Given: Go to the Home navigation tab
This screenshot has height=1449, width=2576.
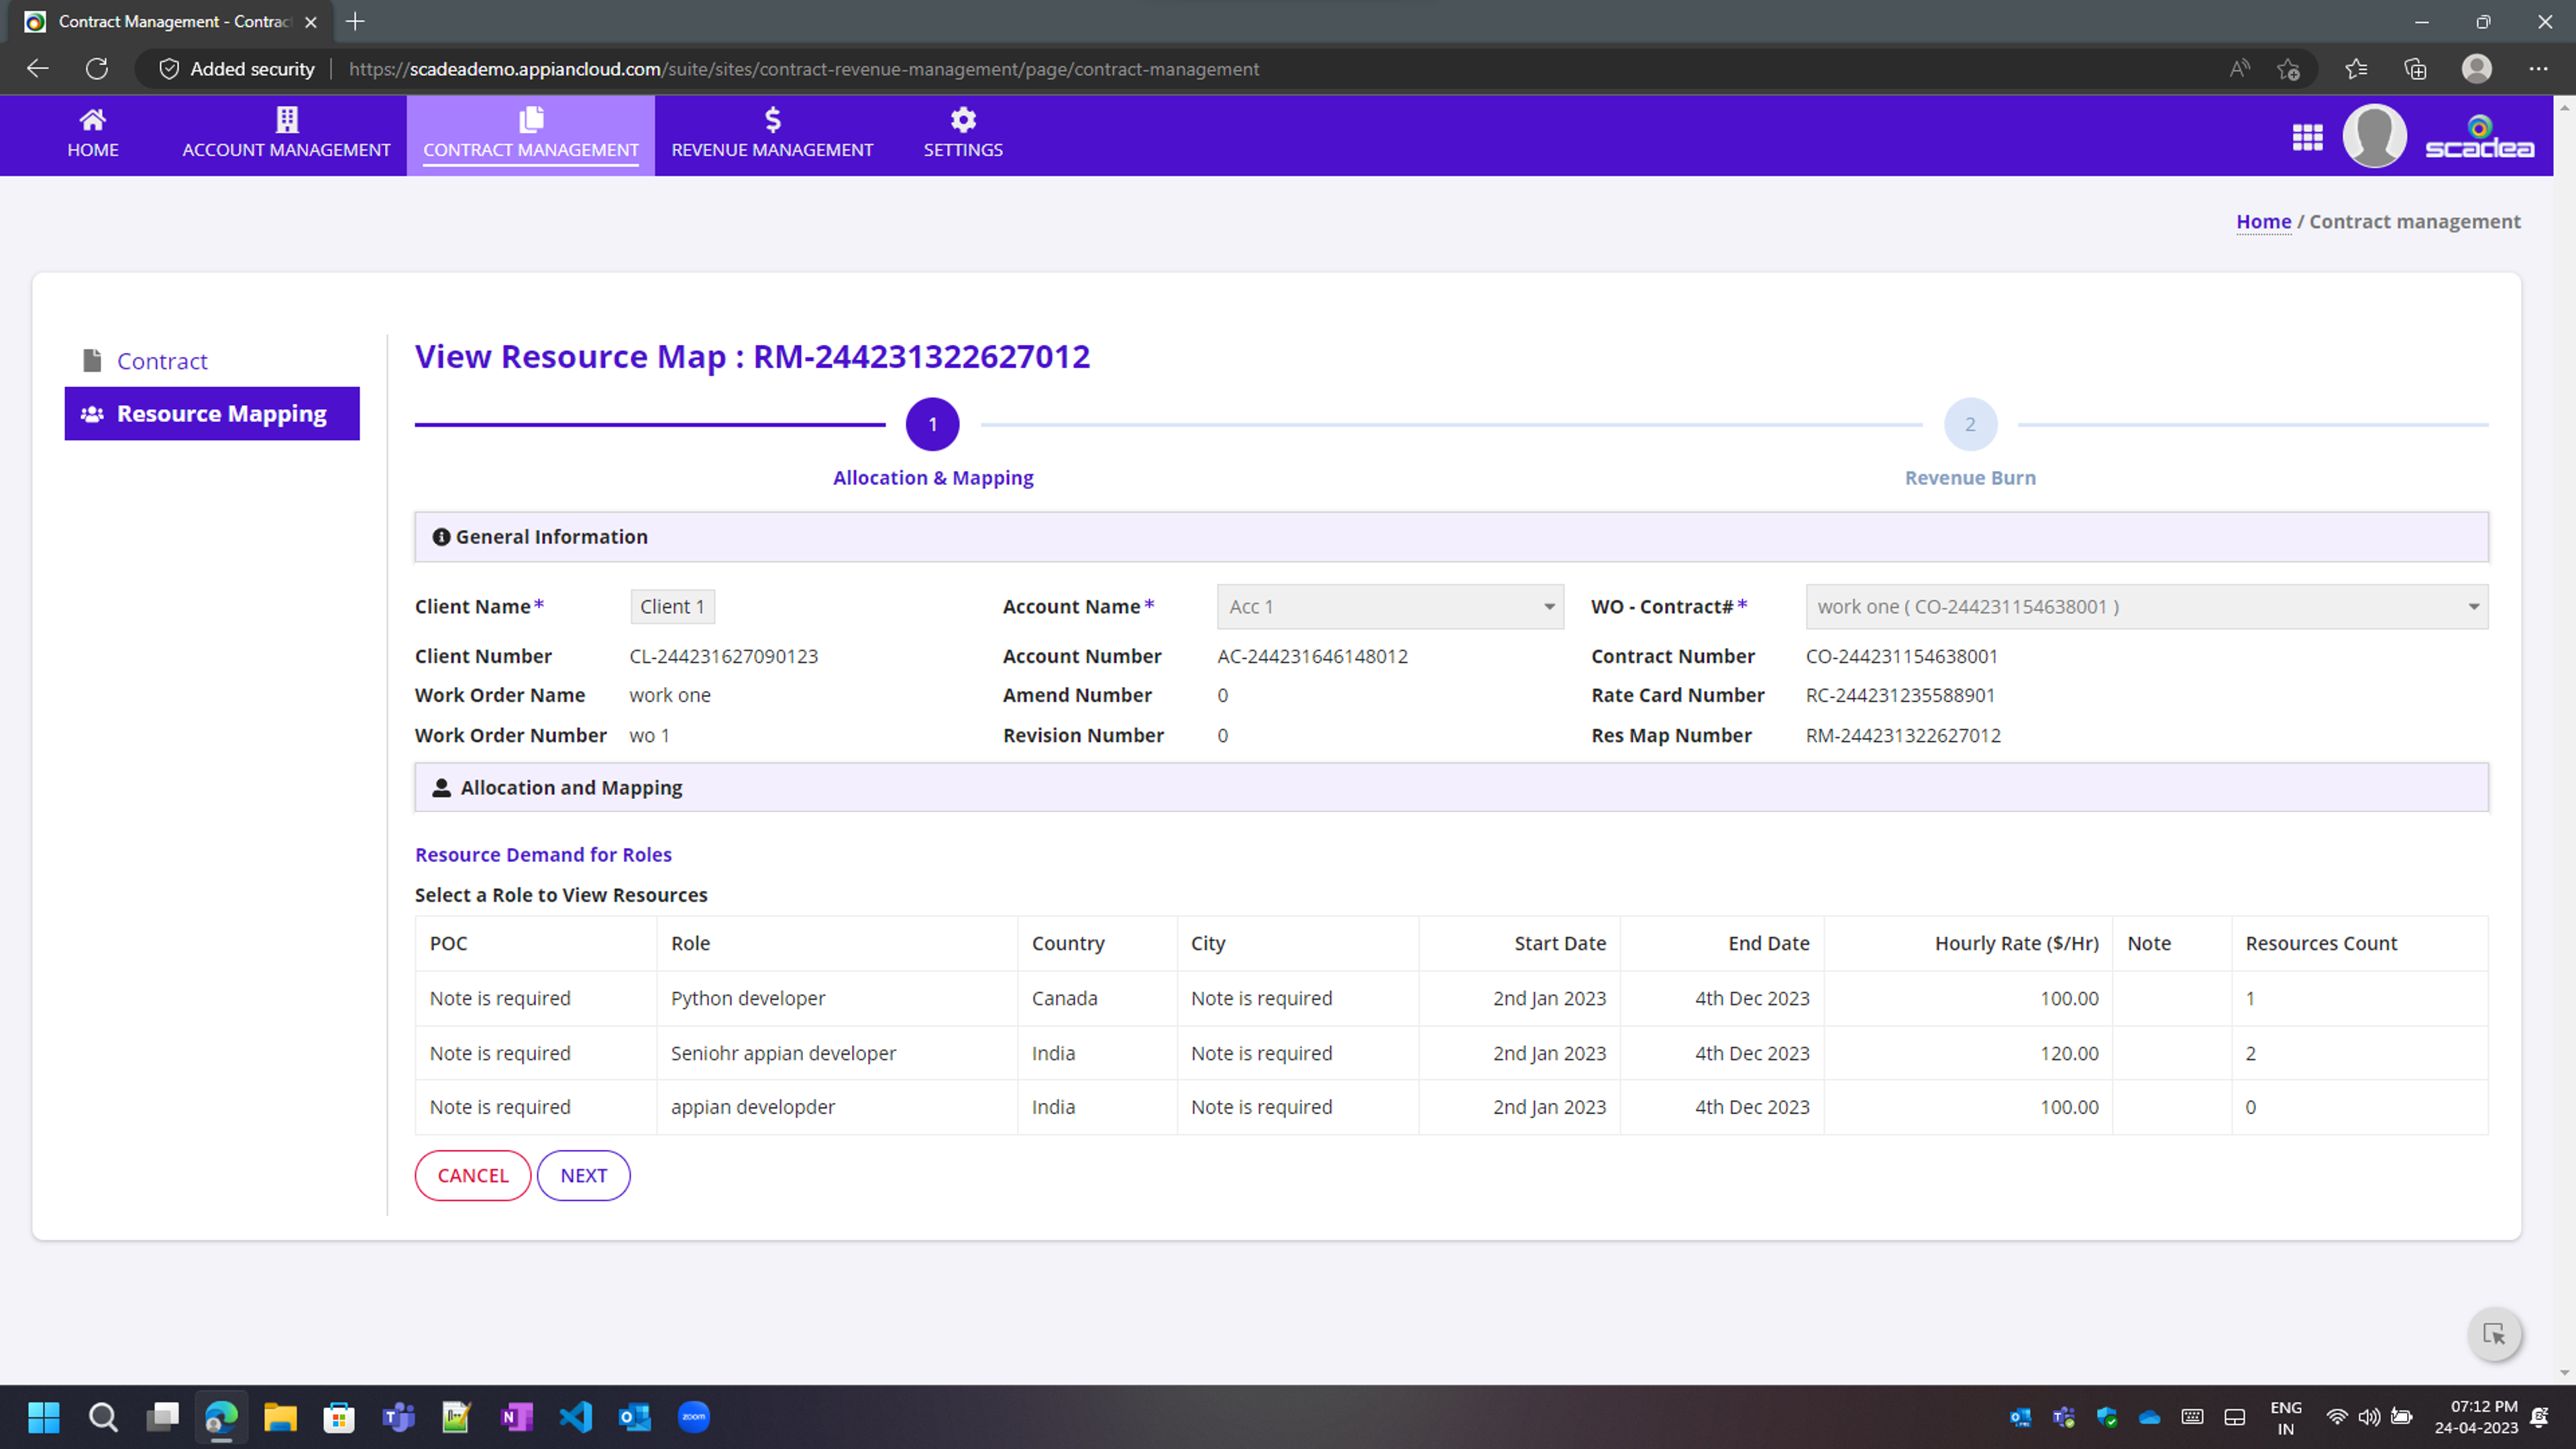Looking at the screenshot, I should point(92,135).
